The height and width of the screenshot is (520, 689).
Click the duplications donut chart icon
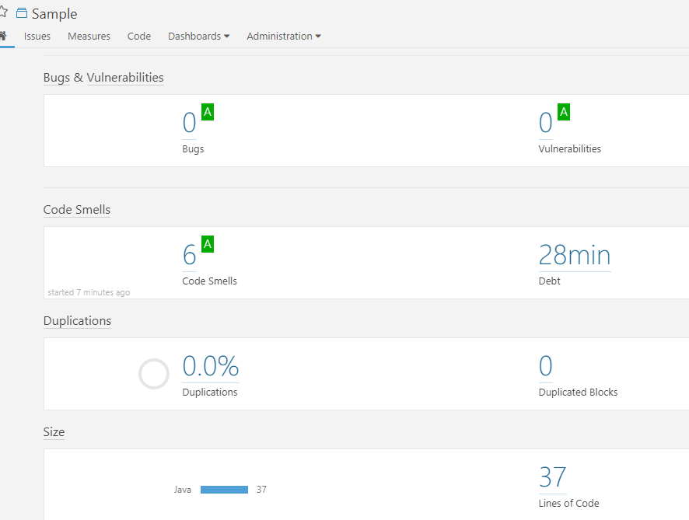[x=154, y=374]
